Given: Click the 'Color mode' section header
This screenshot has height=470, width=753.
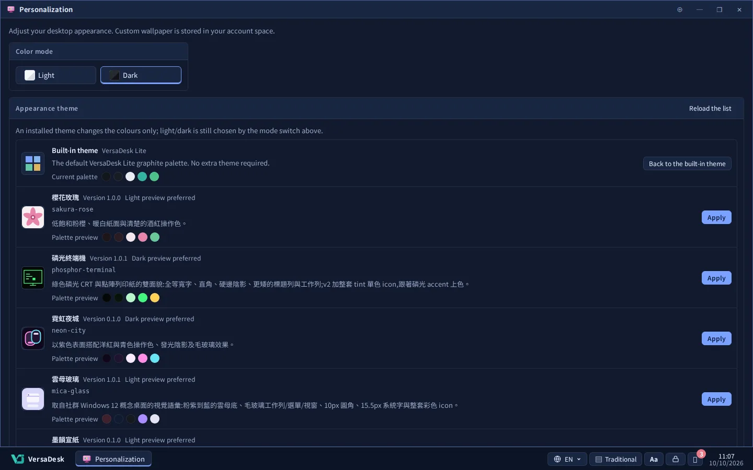Looking at the screenshot, I should (34, 52).
